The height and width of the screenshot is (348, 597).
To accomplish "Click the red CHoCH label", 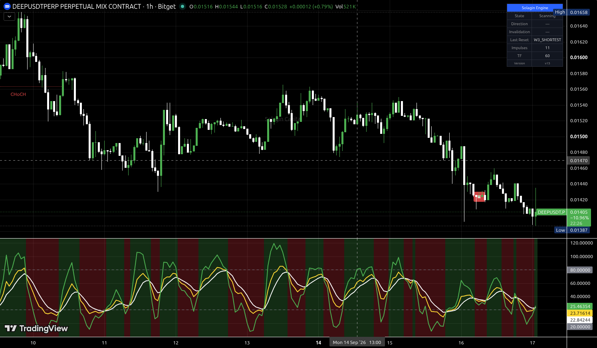I will click(x=18, y=94).
